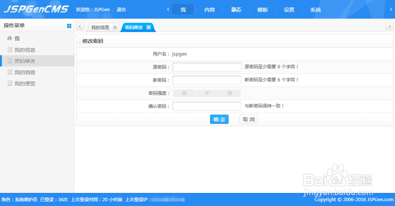Open the 系统 top menu
This screenshot has height=206, width=395.
(315, 9)
